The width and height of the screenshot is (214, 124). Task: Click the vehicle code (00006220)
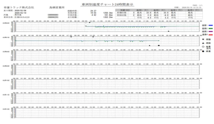point(53,17)
